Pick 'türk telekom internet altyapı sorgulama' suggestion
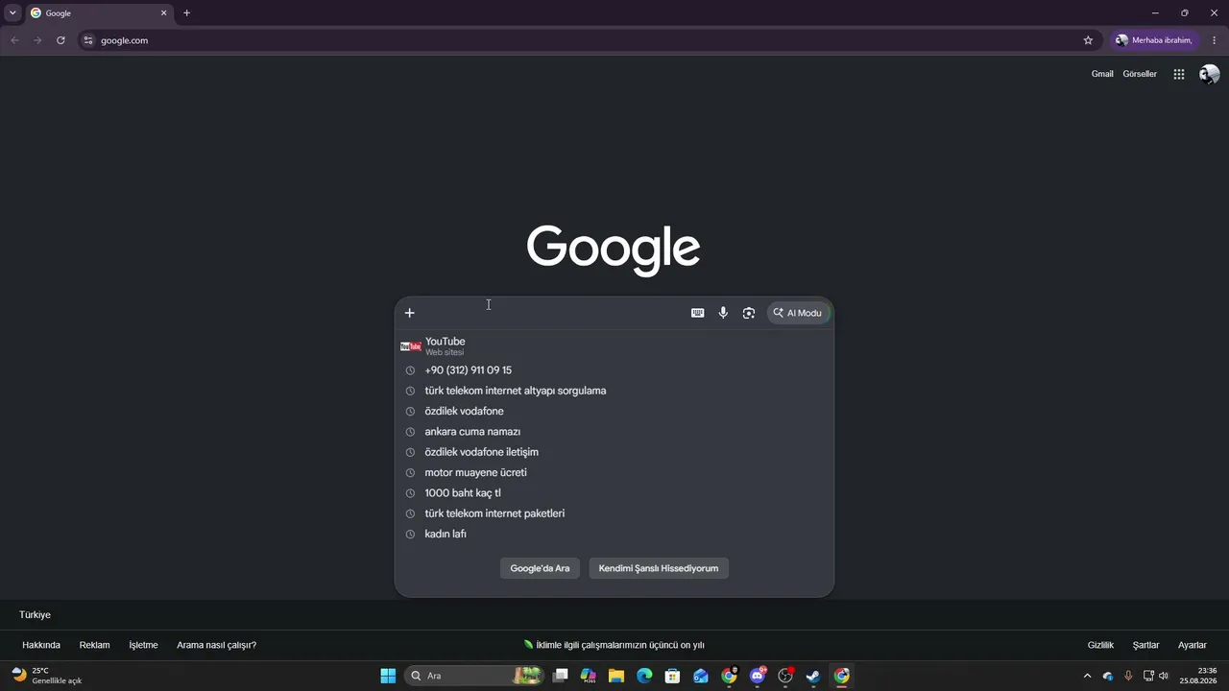Screen dimensions: 1229x691 (x=614, y=391)
